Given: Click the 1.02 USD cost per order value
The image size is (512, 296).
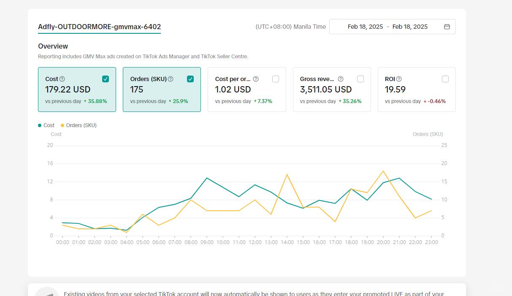Looking at the screenshot, I should tap(233, 90).
